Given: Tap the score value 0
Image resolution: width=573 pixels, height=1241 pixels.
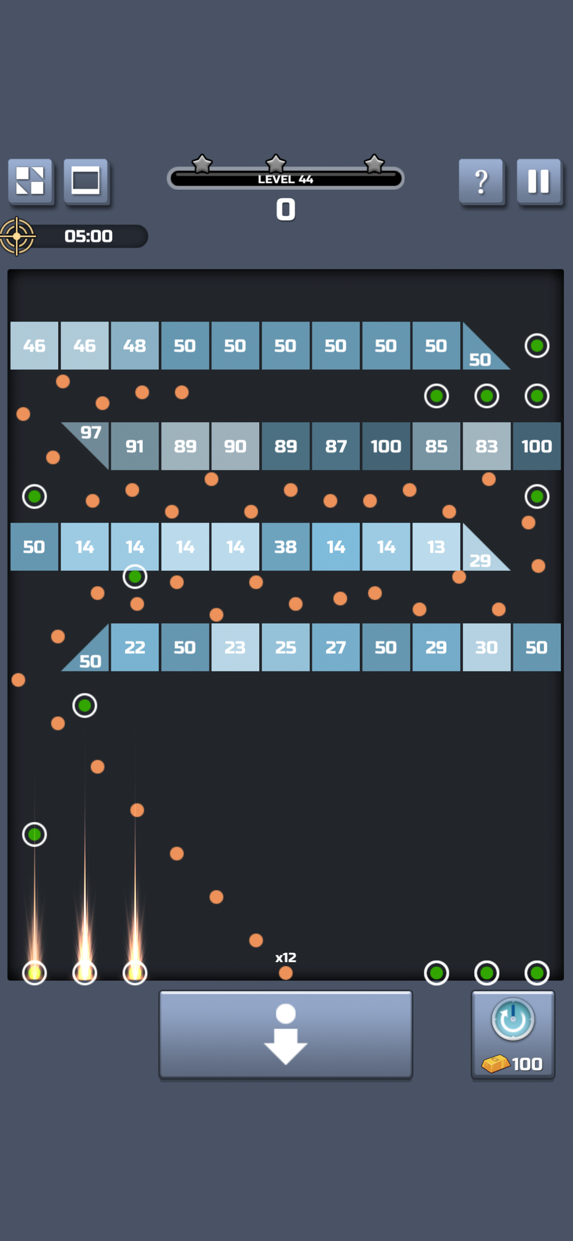Looking at the screenshot, I should (286, 210).
